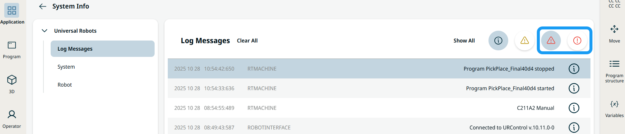The height and width of the screenshot is (134, 625).
Task: Open the Operator user icon
Action: pos(12,115)
